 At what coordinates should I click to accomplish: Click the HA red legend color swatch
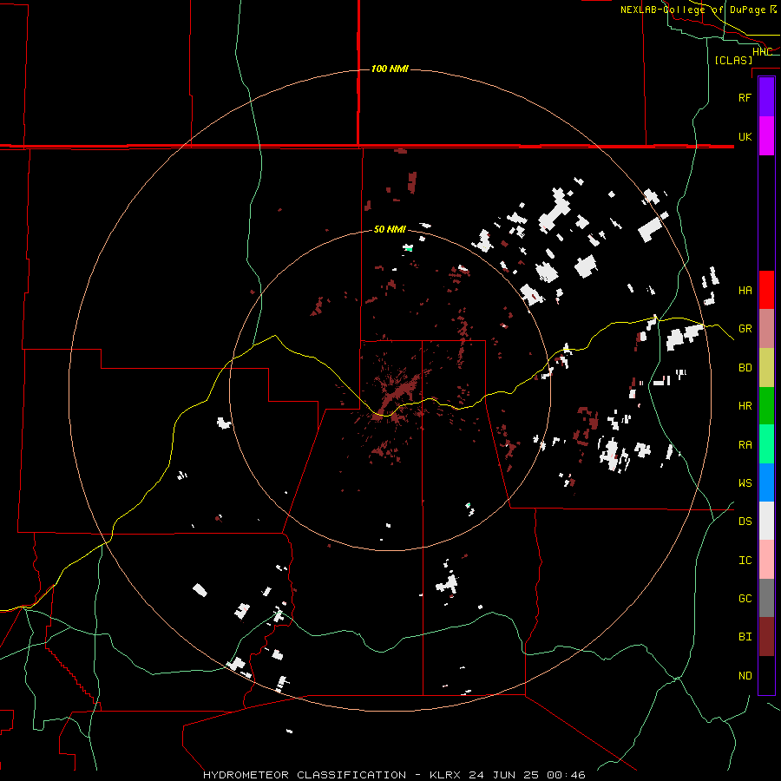click(x=766, y=290)
